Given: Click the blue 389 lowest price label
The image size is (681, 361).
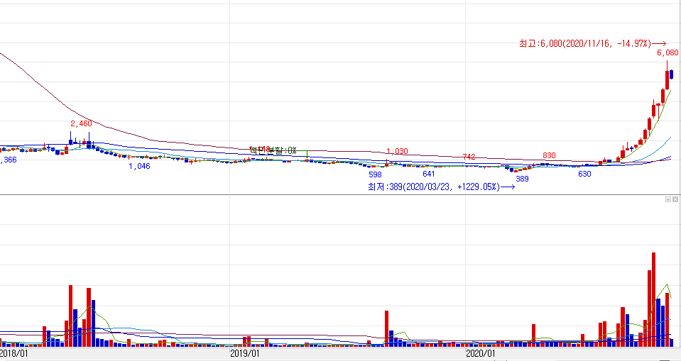Looking at the screenshot, I should 522,179.
